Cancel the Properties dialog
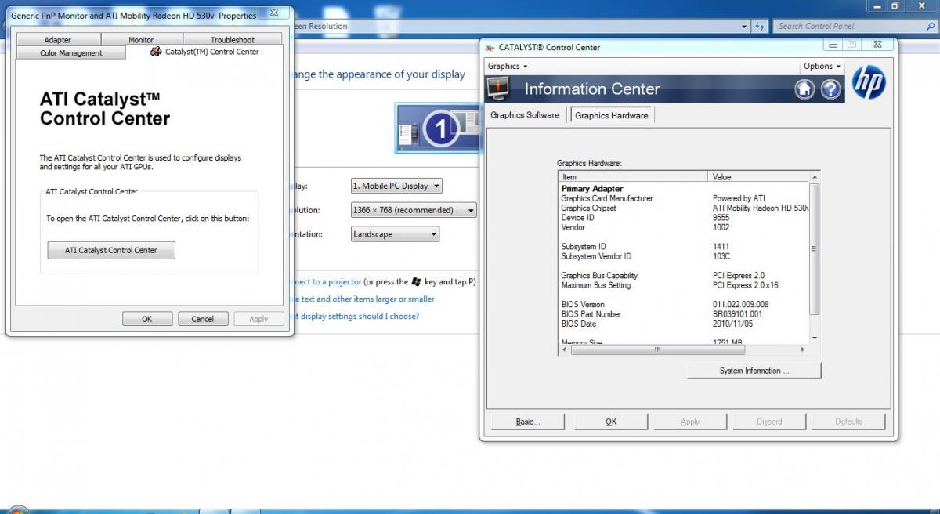Image resolution: width=940 pixels, height=514 pixels. tap(202, 319)
